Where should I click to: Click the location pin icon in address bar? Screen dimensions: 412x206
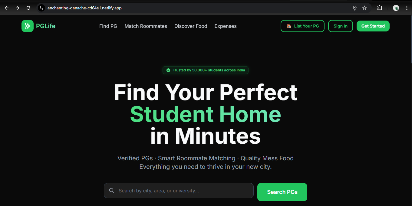tap(355, 8)
